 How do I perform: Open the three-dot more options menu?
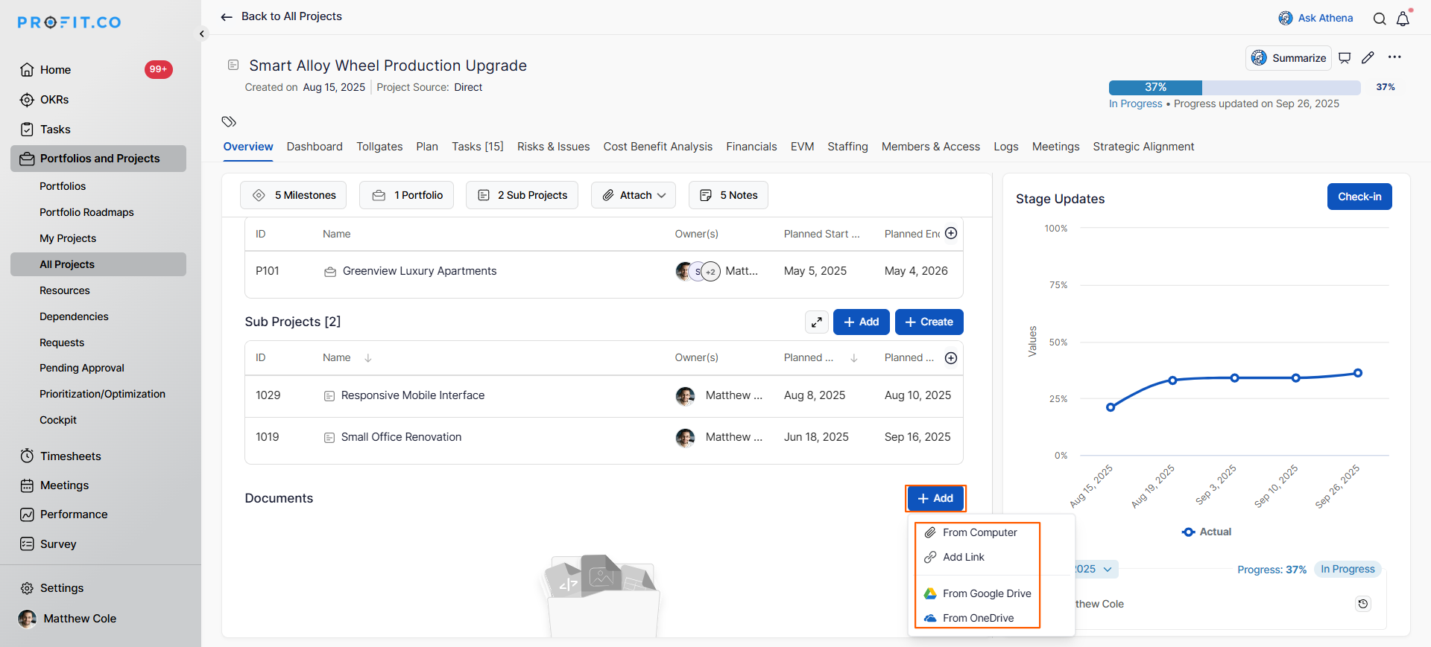pyautogui.click(x=1394, y=57)
